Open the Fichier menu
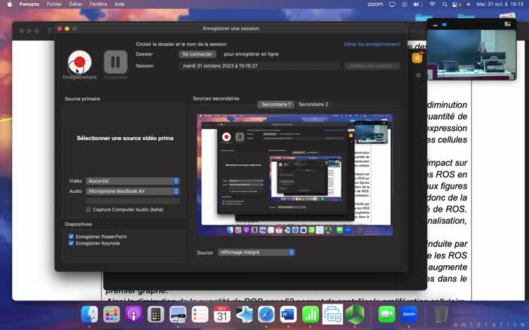 point(54,5)
